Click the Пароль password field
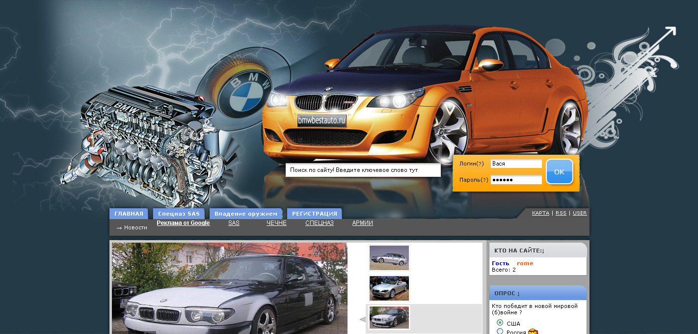The height and width of the screenshot is (334, 698). 516,180
